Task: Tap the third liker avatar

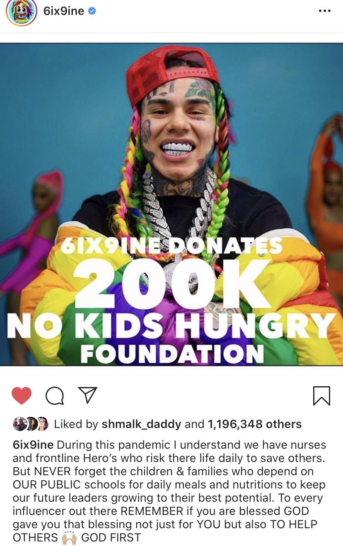Action: click(42, 424)
